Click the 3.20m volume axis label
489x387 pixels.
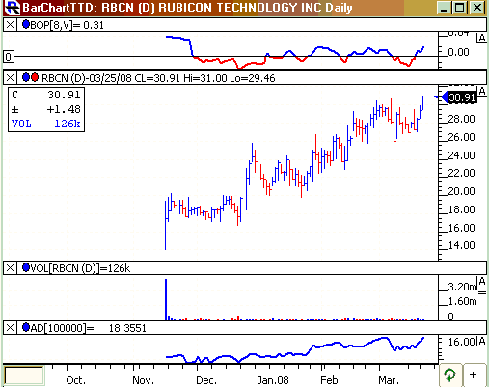coord(462,287)
